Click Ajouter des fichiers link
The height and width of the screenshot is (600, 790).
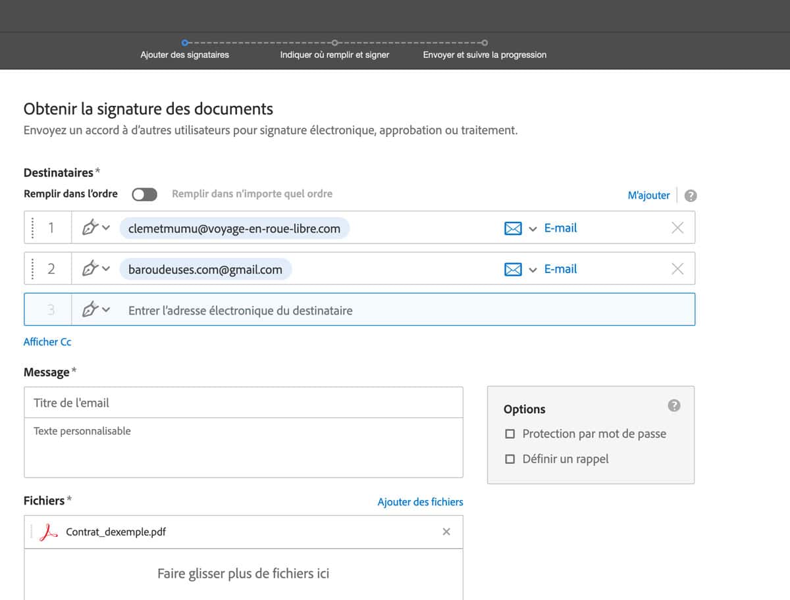pyautogui.click(x=420, y=502)
